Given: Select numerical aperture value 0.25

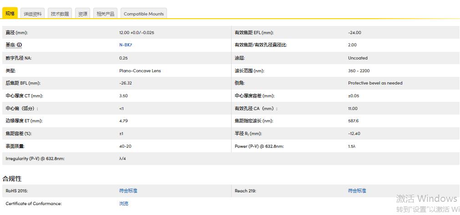Looking at the screenshot, I should (123, 58).
